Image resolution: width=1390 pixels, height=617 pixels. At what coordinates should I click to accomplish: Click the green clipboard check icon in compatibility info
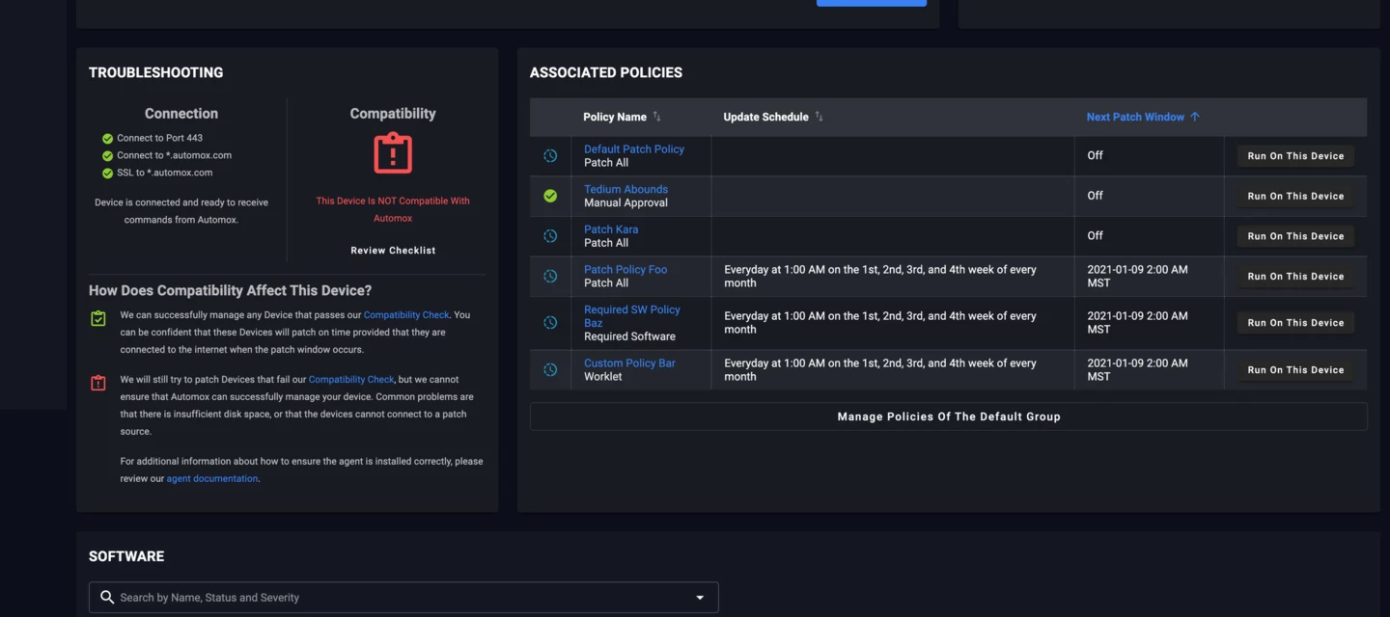coord(98,318)
